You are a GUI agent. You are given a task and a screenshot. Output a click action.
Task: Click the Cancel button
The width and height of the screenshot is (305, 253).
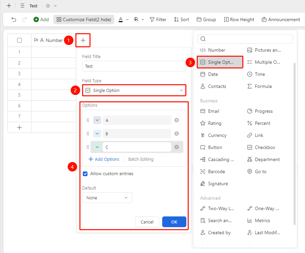(147, 222)
